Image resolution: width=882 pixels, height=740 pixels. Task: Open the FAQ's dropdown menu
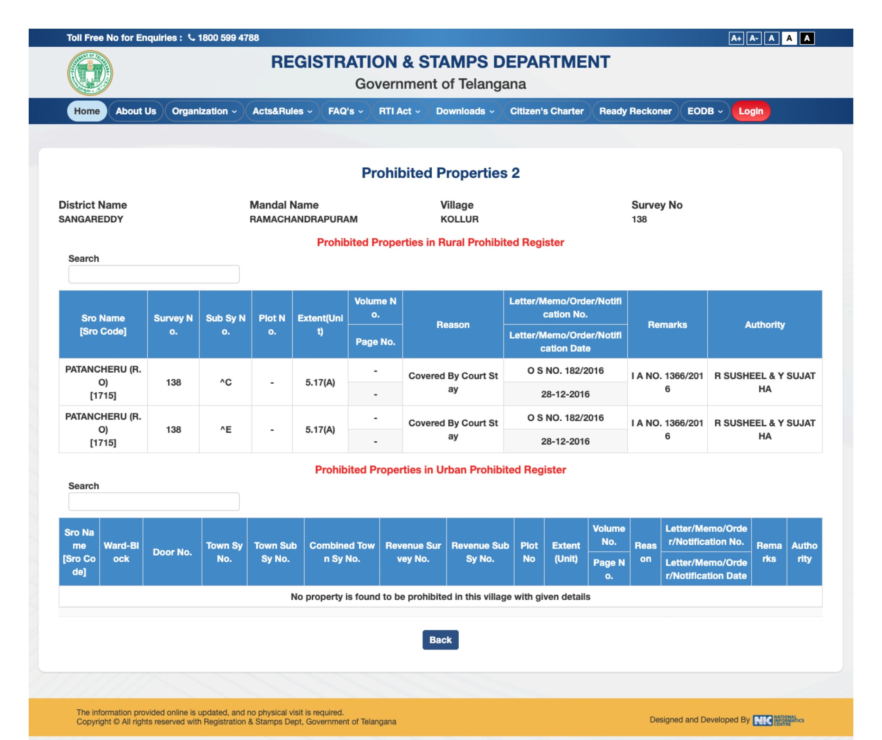(345, 111)
